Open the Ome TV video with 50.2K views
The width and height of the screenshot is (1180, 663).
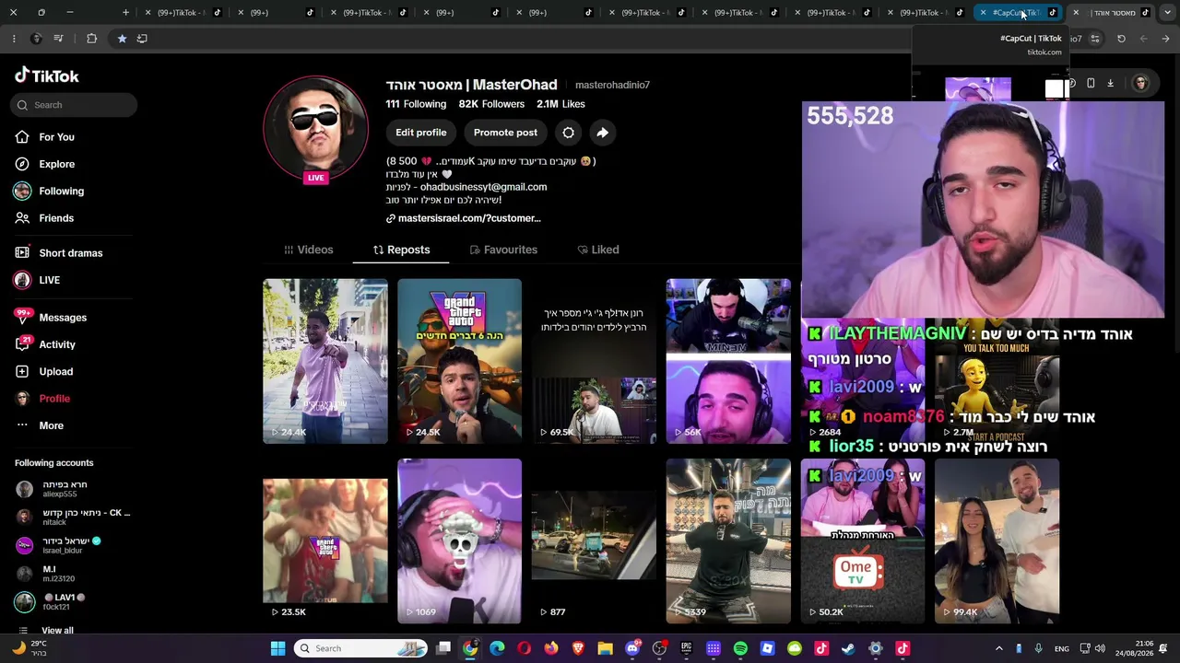(863, 541)
